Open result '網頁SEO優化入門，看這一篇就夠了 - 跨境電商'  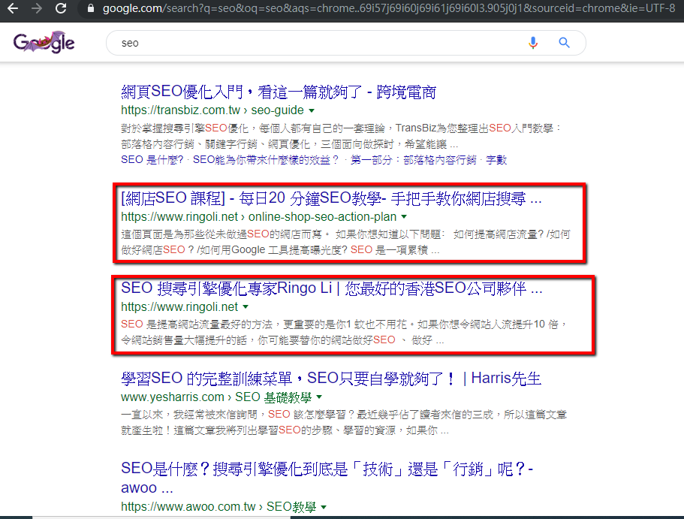coord(279,92)
